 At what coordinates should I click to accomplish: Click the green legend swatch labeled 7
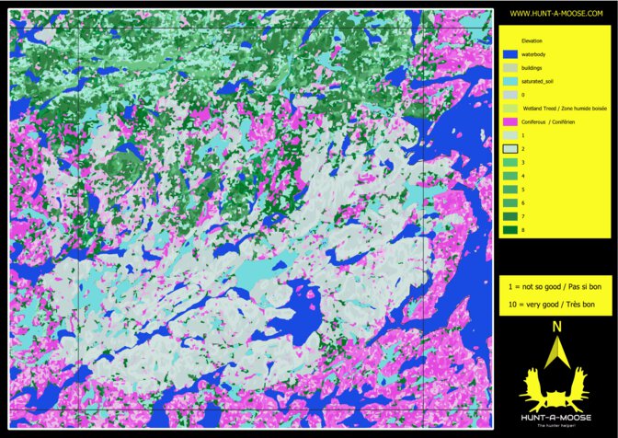click(x=510, y=216)
